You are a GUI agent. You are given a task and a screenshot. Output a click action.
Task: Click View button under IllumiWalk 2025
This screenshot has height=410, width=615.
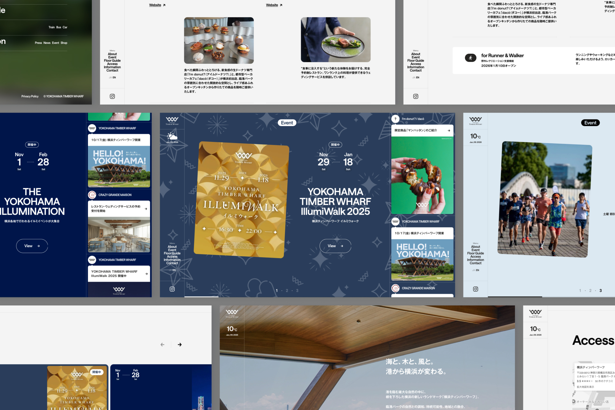(335, 246)
